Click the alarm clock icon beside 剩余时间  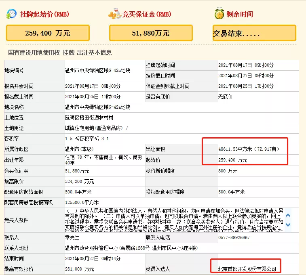pos(219,14)
